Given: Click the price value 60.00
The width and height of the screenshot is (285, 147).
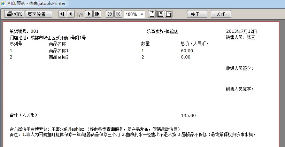Looking at the screenshot, I should (187, 51).
